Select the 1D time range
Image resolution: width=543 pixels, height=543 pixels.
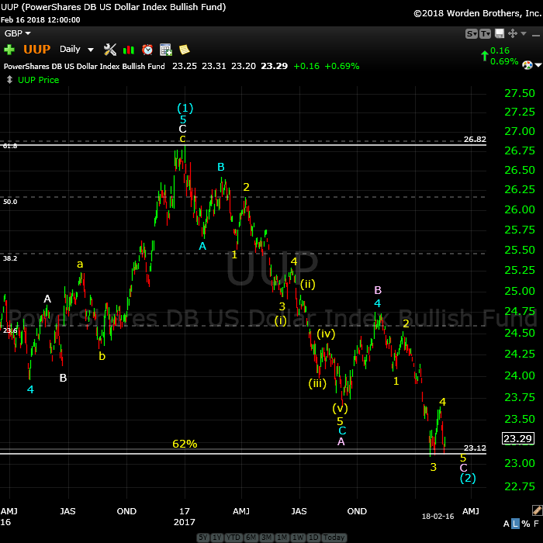tap(313, 538)
